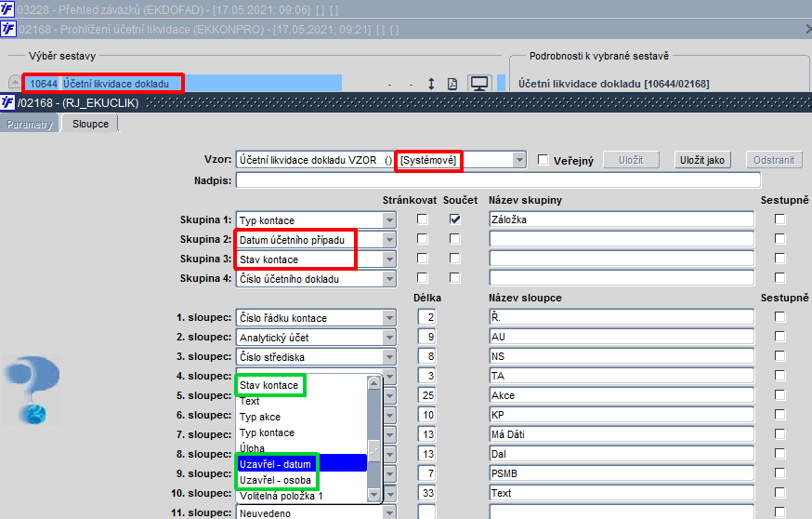Check Stránkovat for Skupina 2
This screenshot has height=519, width=812.
(x=423, y=239)
